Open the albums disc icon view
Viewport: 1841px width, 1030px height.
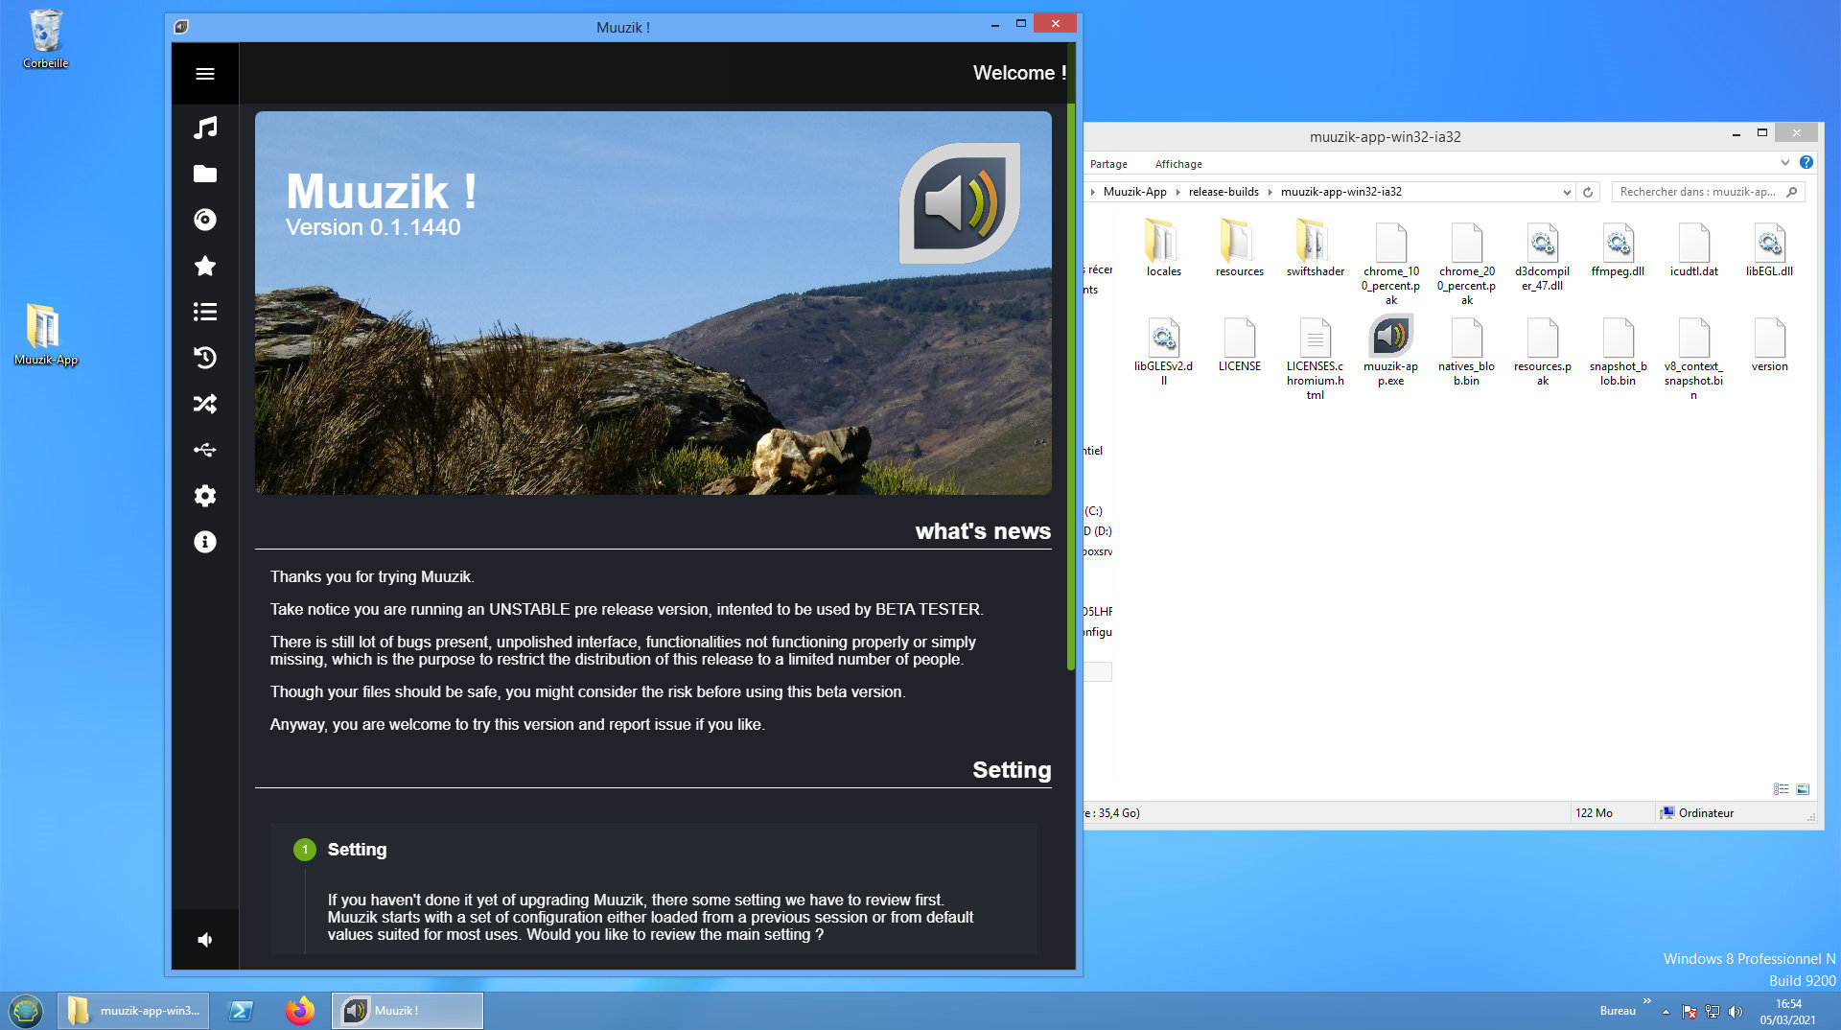point(204,220)
